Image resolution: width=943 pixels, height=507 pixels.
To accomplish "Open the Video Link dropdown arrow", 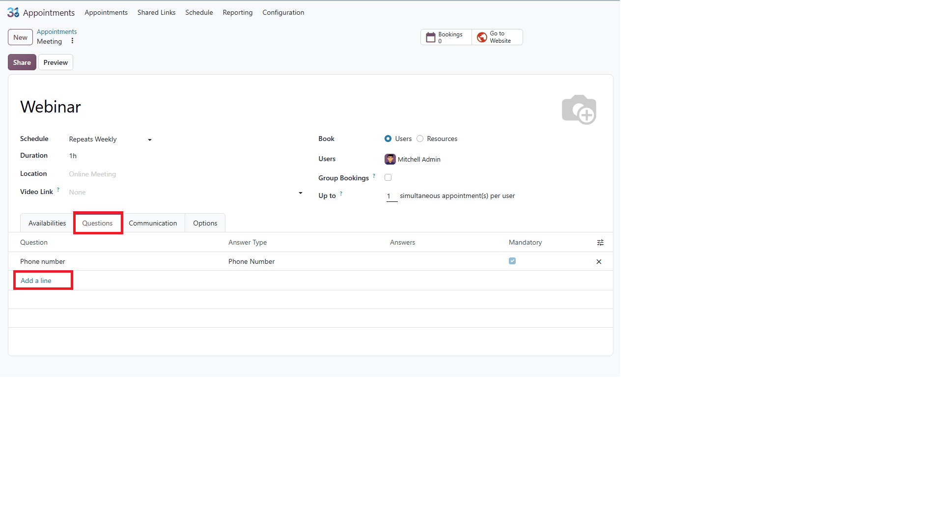I will coord(301,193).
